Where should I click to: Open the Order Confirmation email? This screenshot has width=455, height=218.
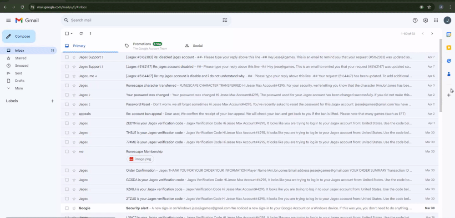point(249,170)
